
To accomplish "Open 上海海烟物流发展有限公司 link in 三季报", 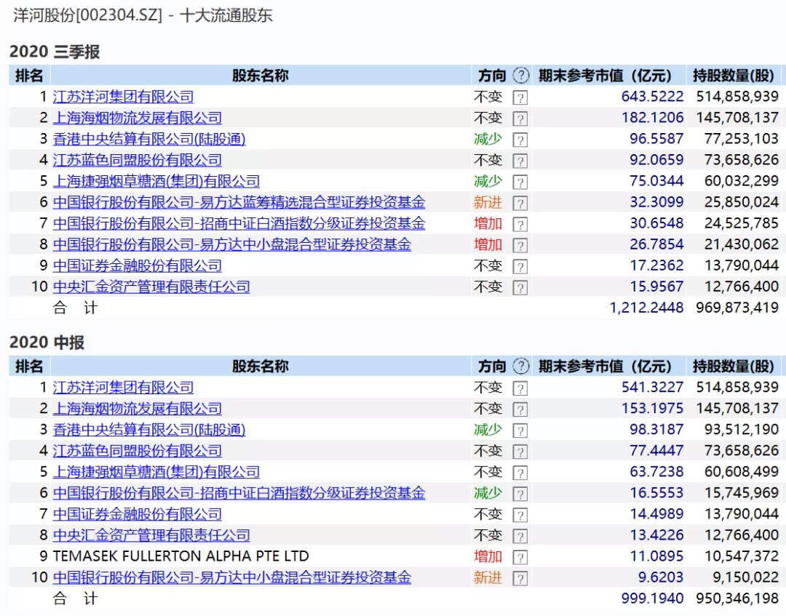I will pos(138,117).
